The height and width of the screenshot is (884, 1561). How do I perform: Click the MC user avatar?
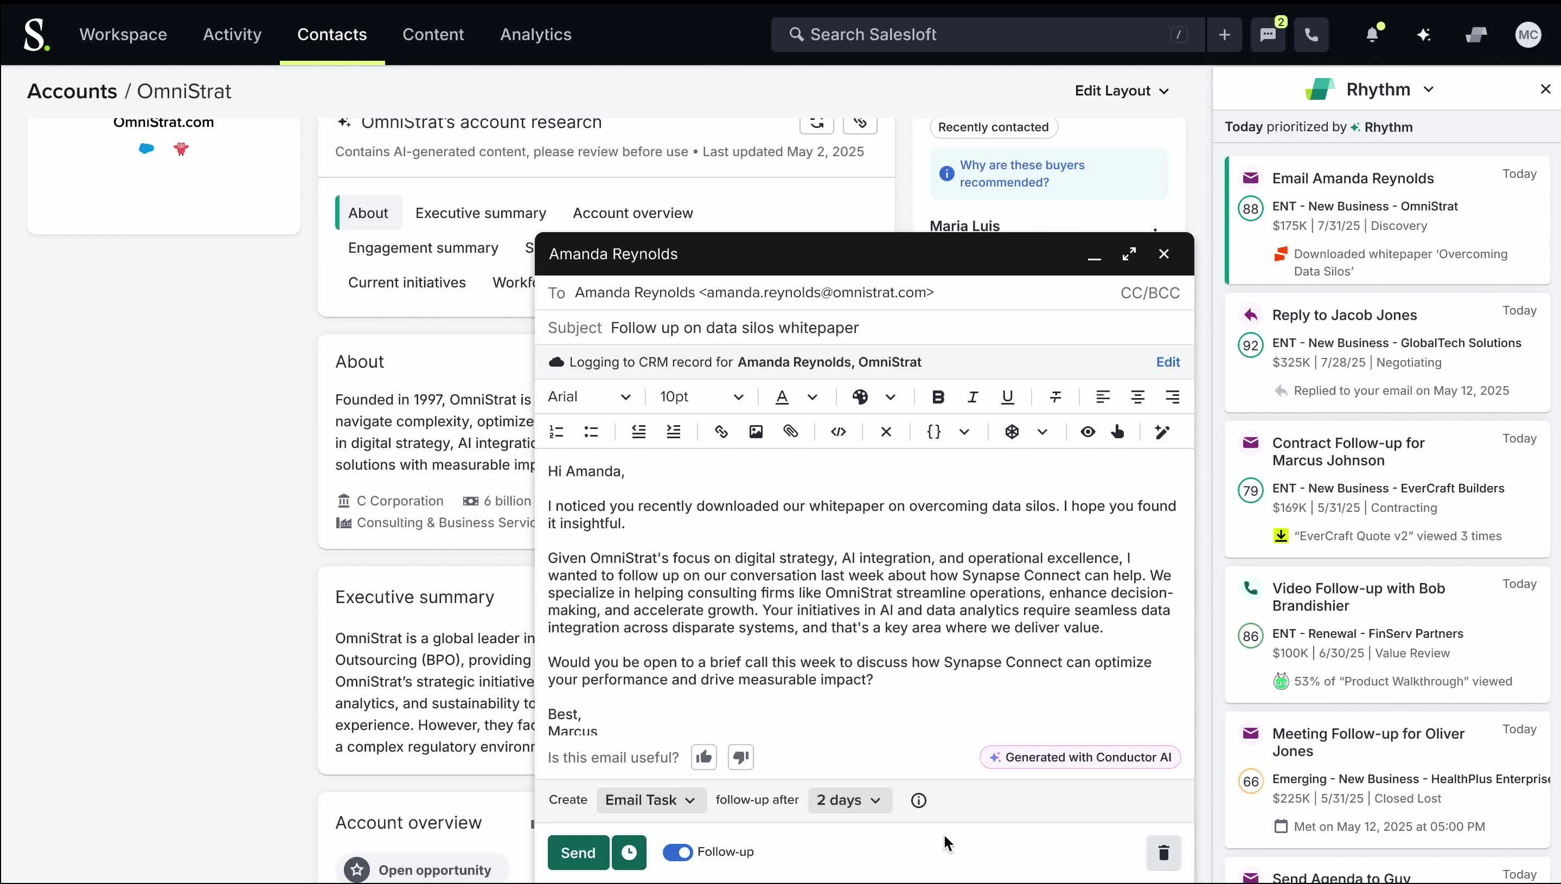[1527, 35]
